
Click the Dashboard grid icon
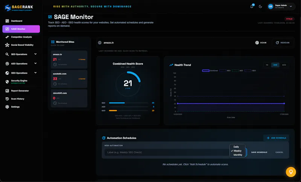7,21
